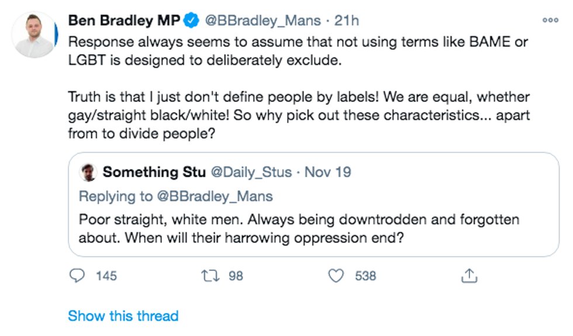Open the share tweet icon
The height and width of the screenshot is (336, 573).
point(469,276)
